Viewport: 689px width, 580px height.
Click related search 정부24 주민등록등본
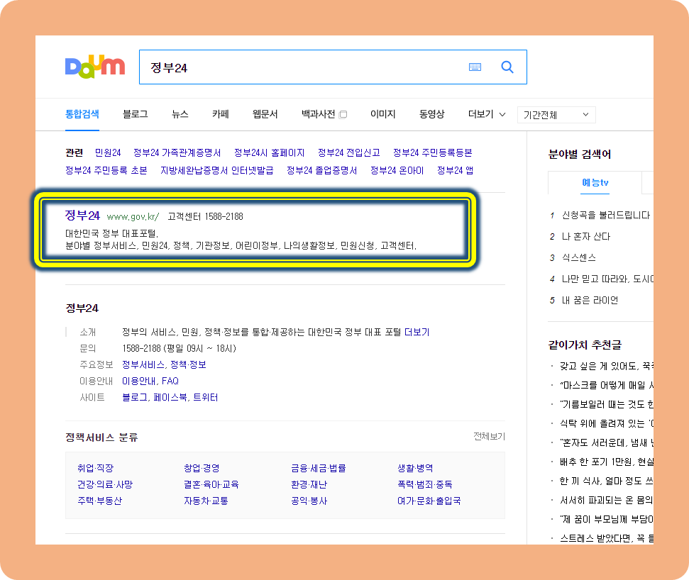[x=432, y=152]
